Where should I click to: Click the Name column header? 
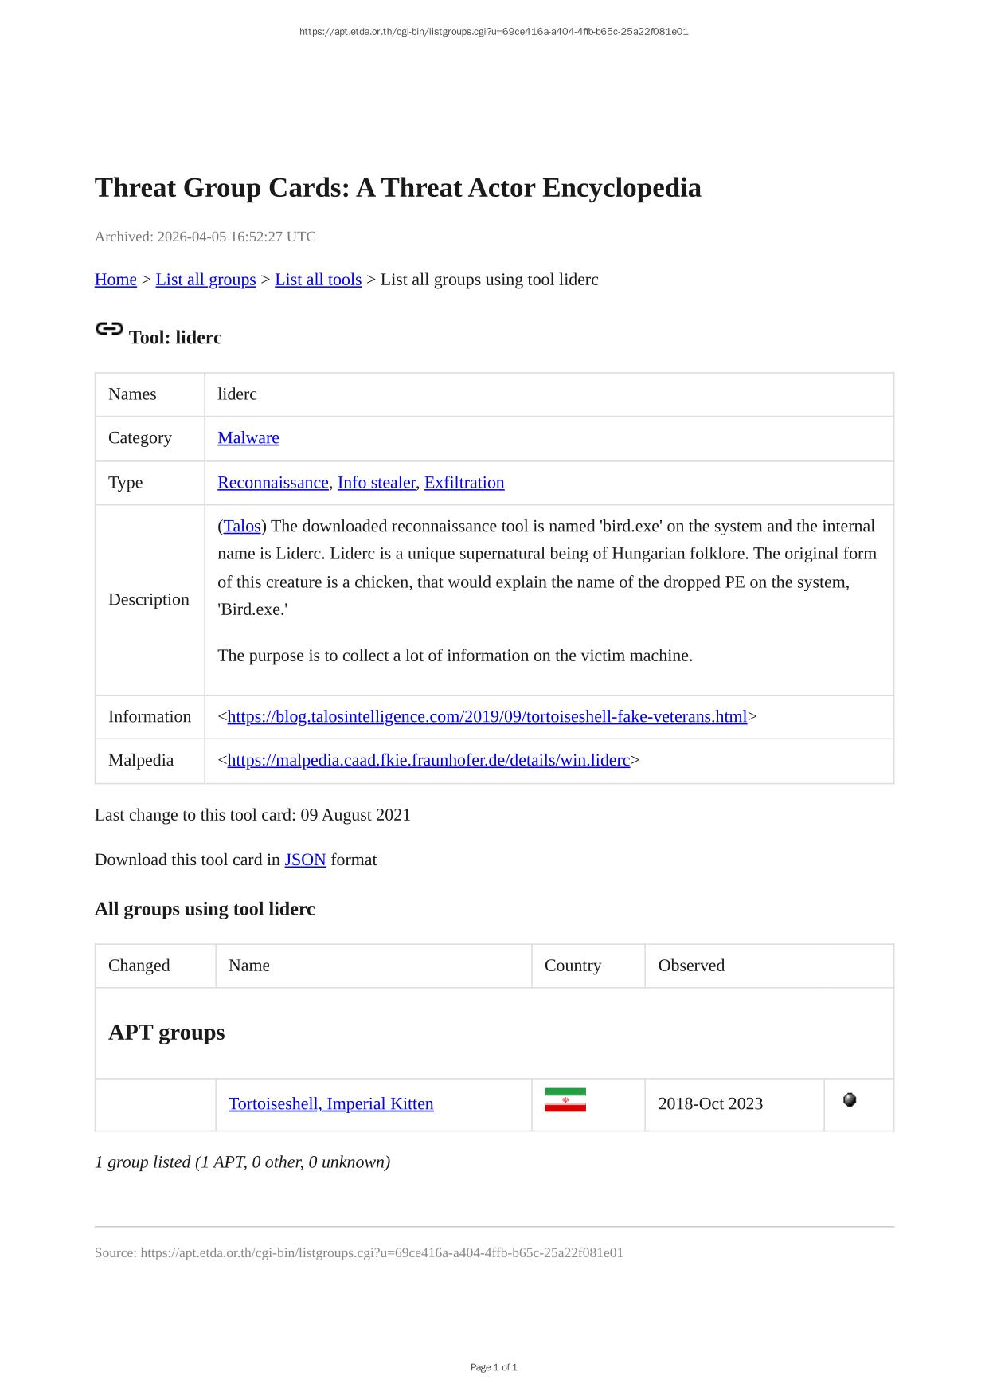[249, 966]
